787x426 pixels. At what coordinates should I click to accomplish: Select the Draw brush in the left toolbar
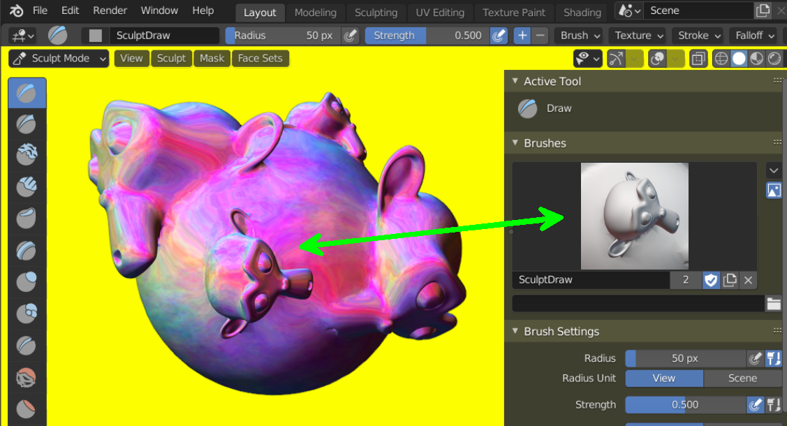(27, 94)
